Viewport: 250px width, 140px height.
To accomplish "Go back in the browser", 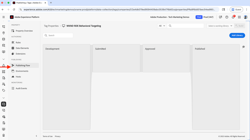I will click(3, 10).
